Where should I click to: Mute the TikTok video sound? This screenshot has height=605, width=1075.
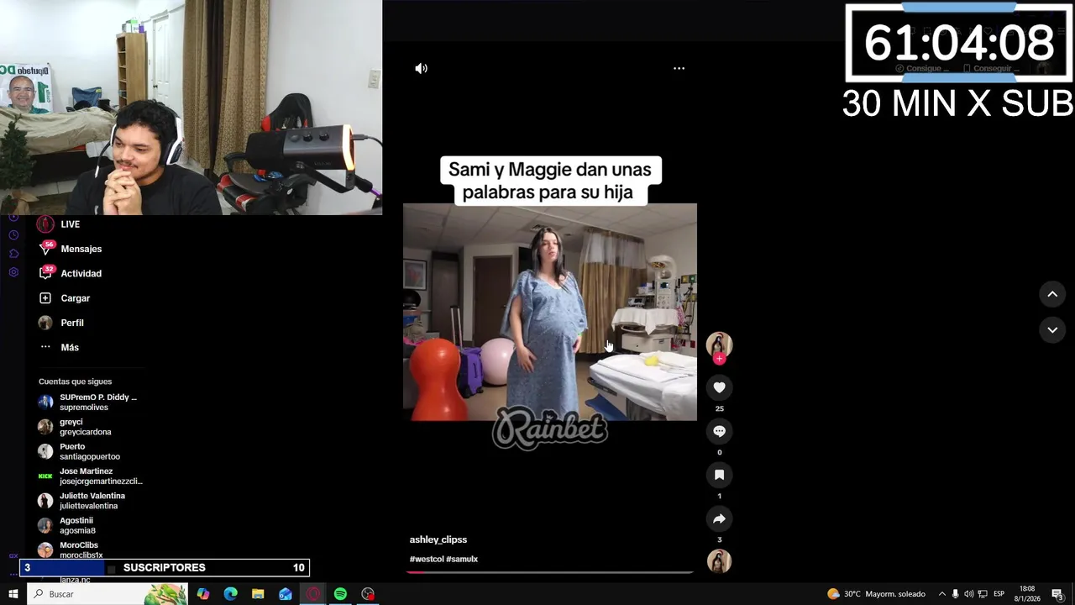[421, 68]
